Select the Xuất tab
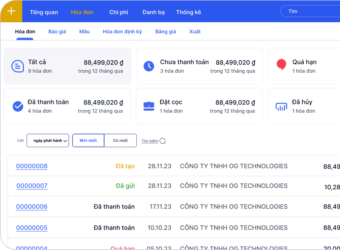Image resolution: width=340 pixels, height=250 pixels. tap(195, 32)
